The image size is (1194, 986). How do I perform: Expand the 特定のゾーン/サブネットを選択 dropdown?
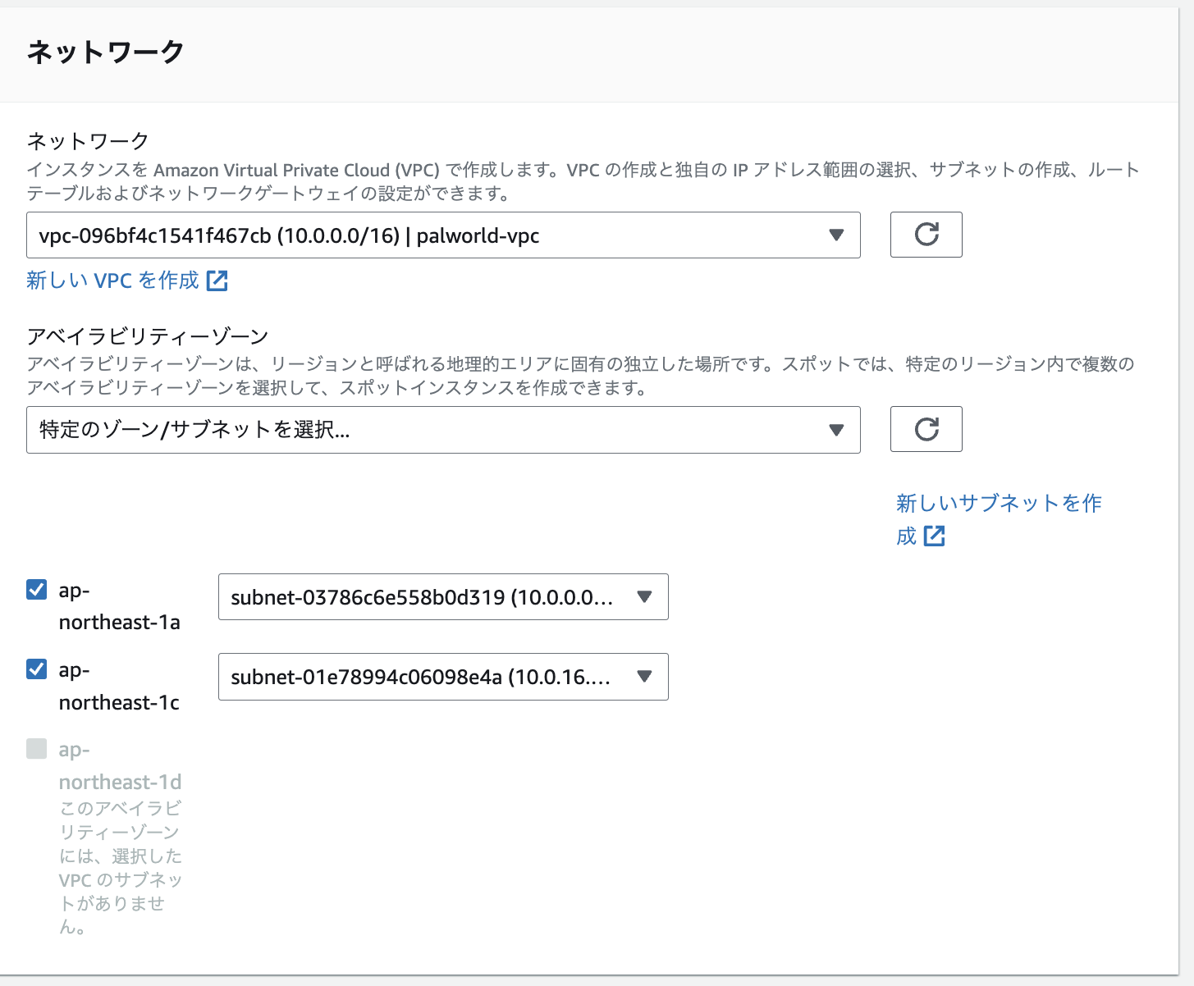(427, 430)
